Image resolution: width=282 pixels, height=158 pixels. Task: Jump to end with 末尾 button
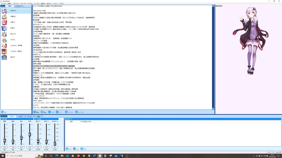59,112
